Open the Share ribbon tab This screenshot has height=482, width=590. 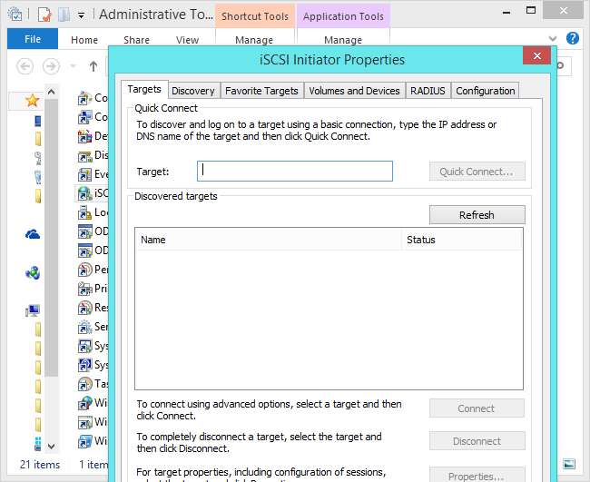pos(136,40)
